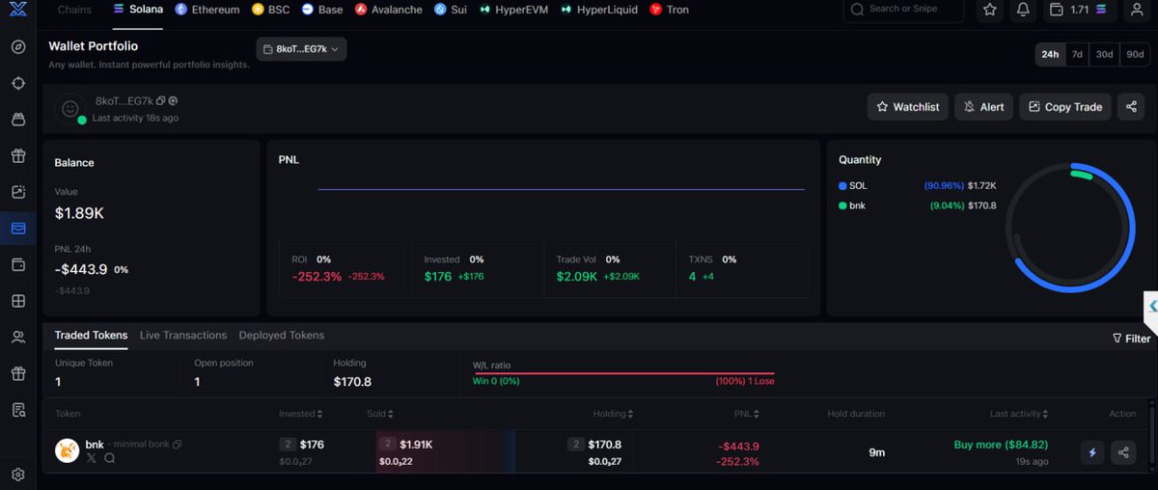Select the Base chain

pyautogui.click(x=322, y=10)
